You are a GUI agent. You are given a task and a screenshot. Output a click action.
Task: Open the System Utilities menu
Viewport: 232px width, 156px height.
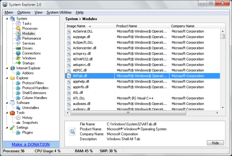tap(59, 12)
